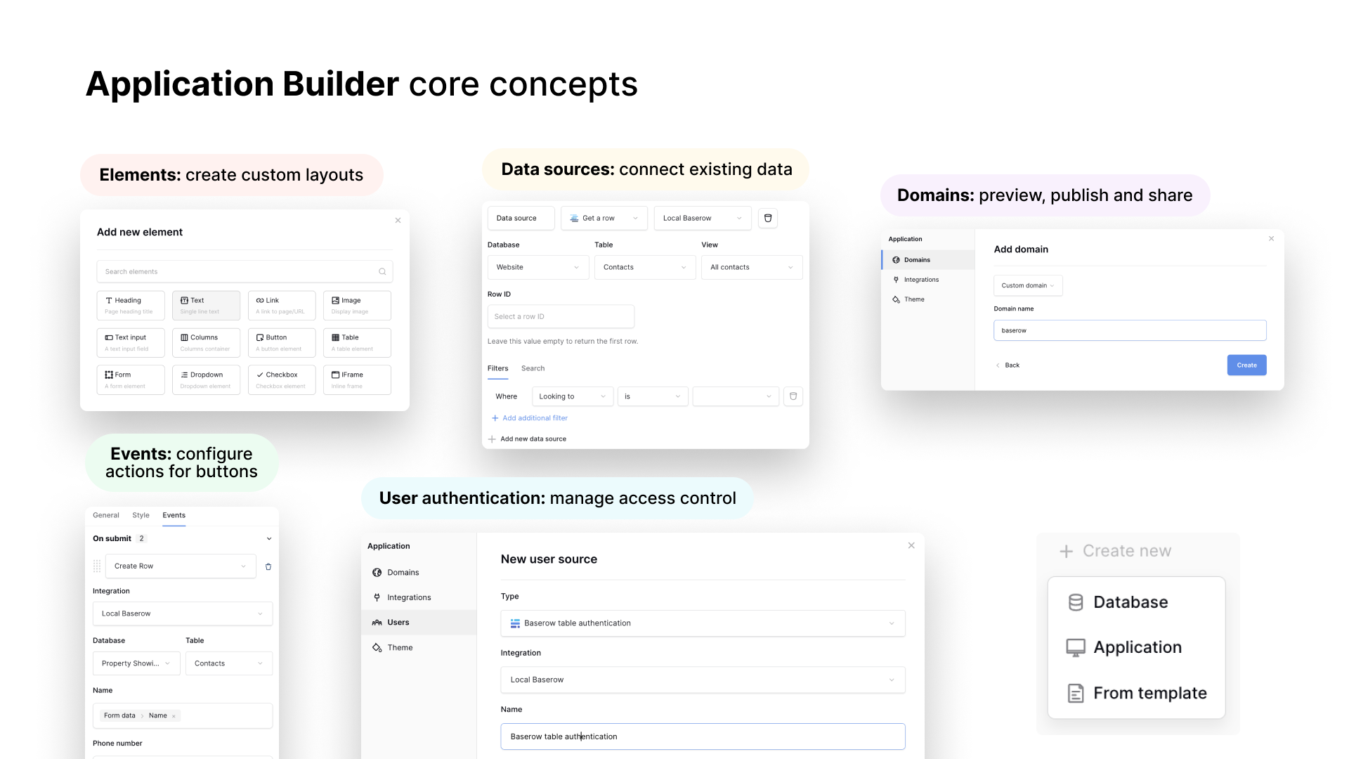Expand the View dropdown showing All contacts

tap(751, 267)
